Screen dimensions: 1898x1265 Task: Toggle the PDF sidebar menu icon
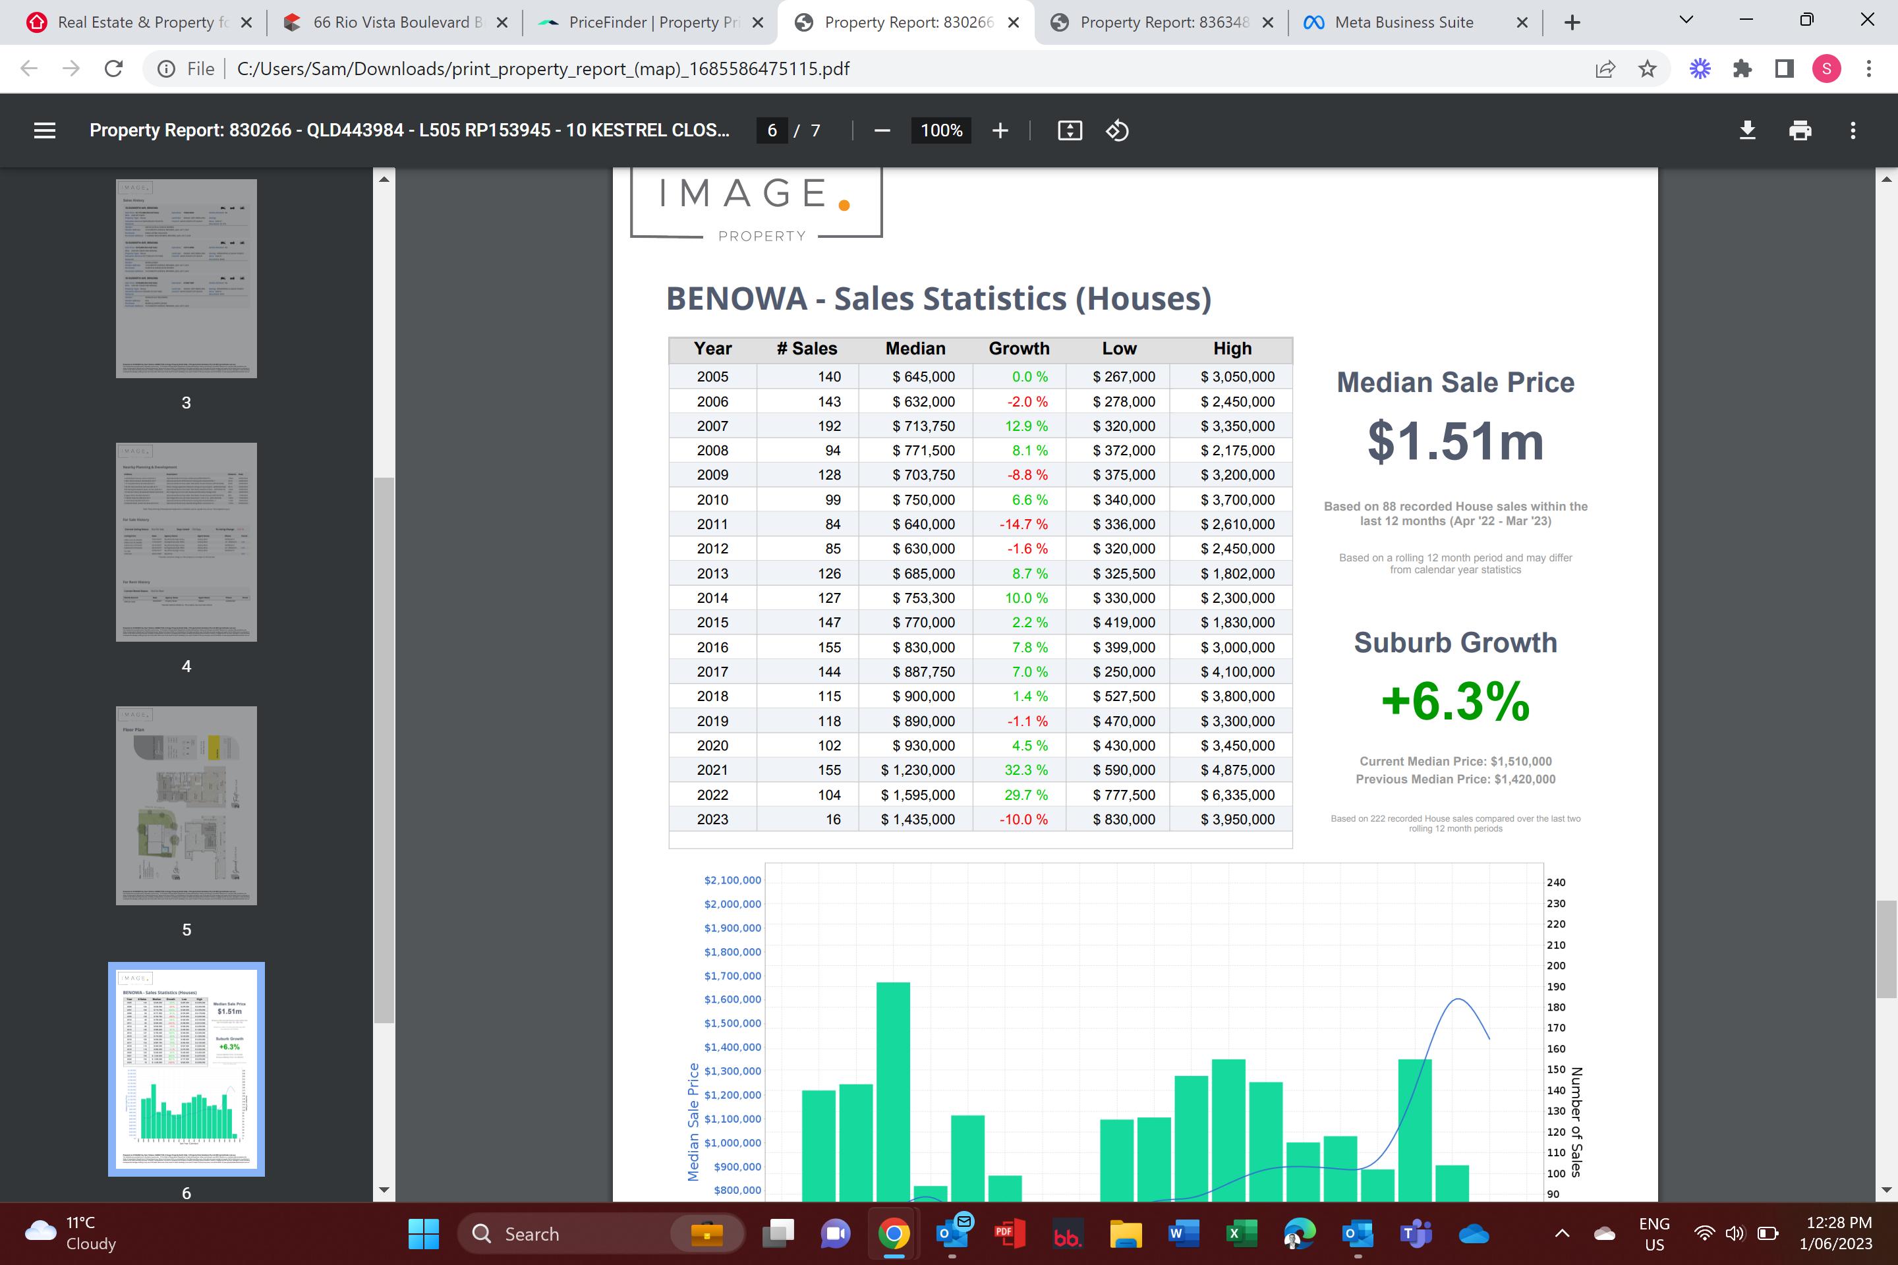(45, 130)
